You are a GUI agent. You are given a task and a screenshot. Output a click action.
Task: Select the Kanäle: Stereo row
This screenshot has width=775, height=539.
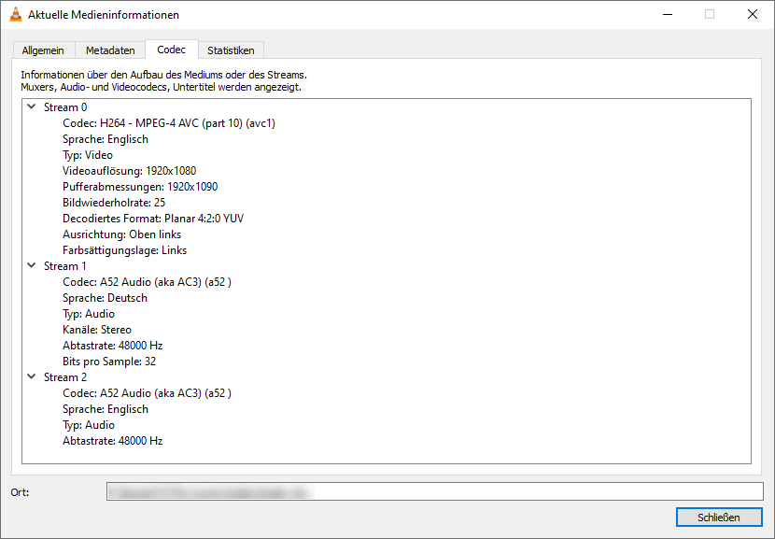coord(97,330)
